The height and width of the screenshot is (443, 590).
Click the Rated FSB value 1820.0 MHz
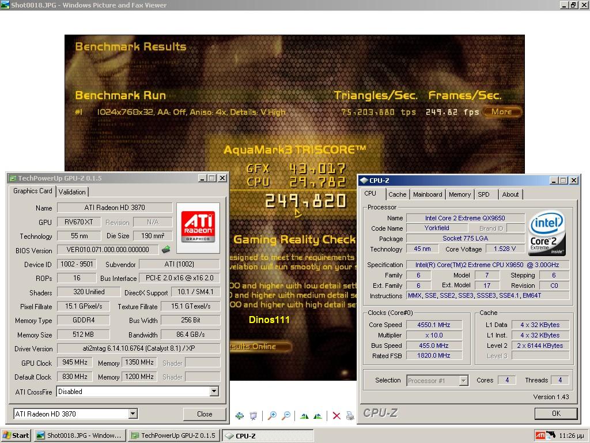click(433, 355)
